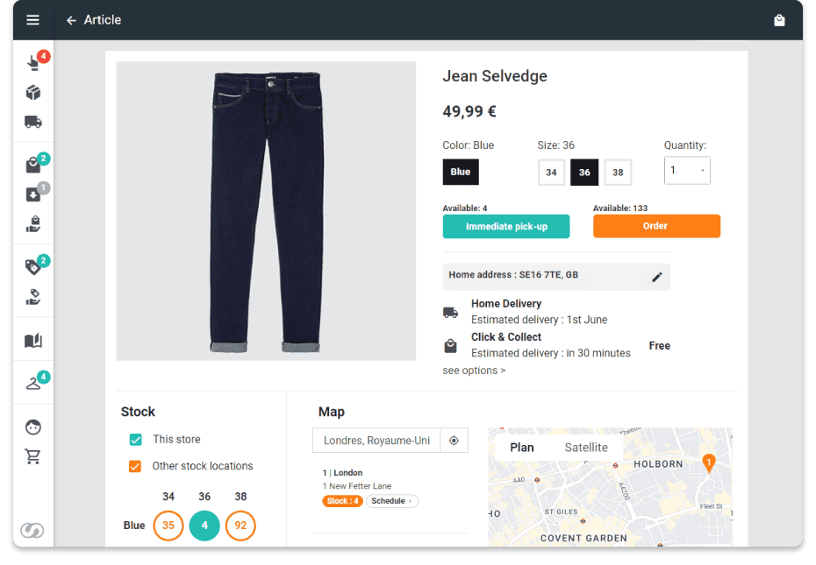
Task: Edit home address with pencil icon
Action: coord(656,277)
